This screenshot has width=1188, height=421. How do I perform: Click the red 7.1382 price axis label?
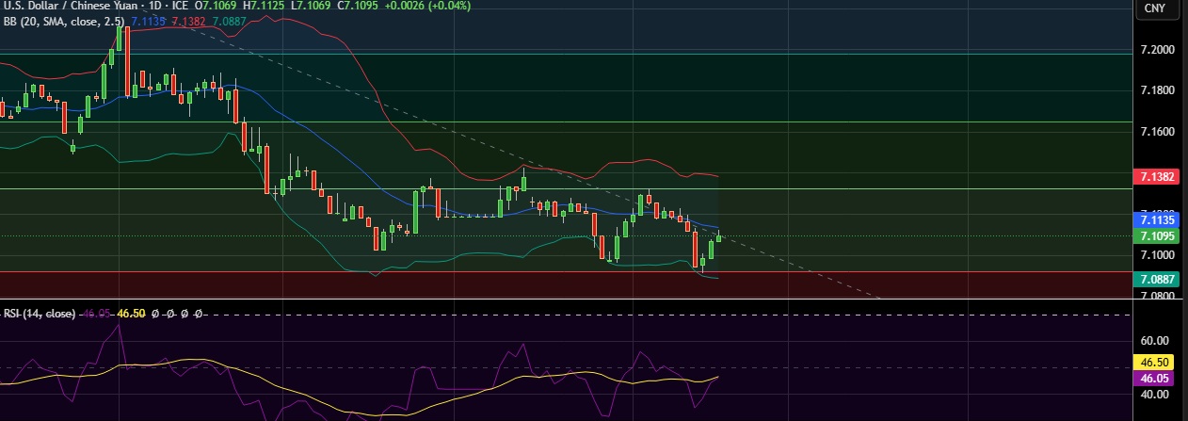click(x=1154, y=177)
